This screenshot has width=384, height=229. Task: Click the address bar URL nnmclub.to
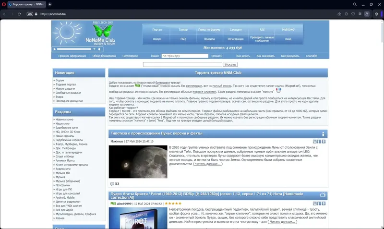point(53,14)
